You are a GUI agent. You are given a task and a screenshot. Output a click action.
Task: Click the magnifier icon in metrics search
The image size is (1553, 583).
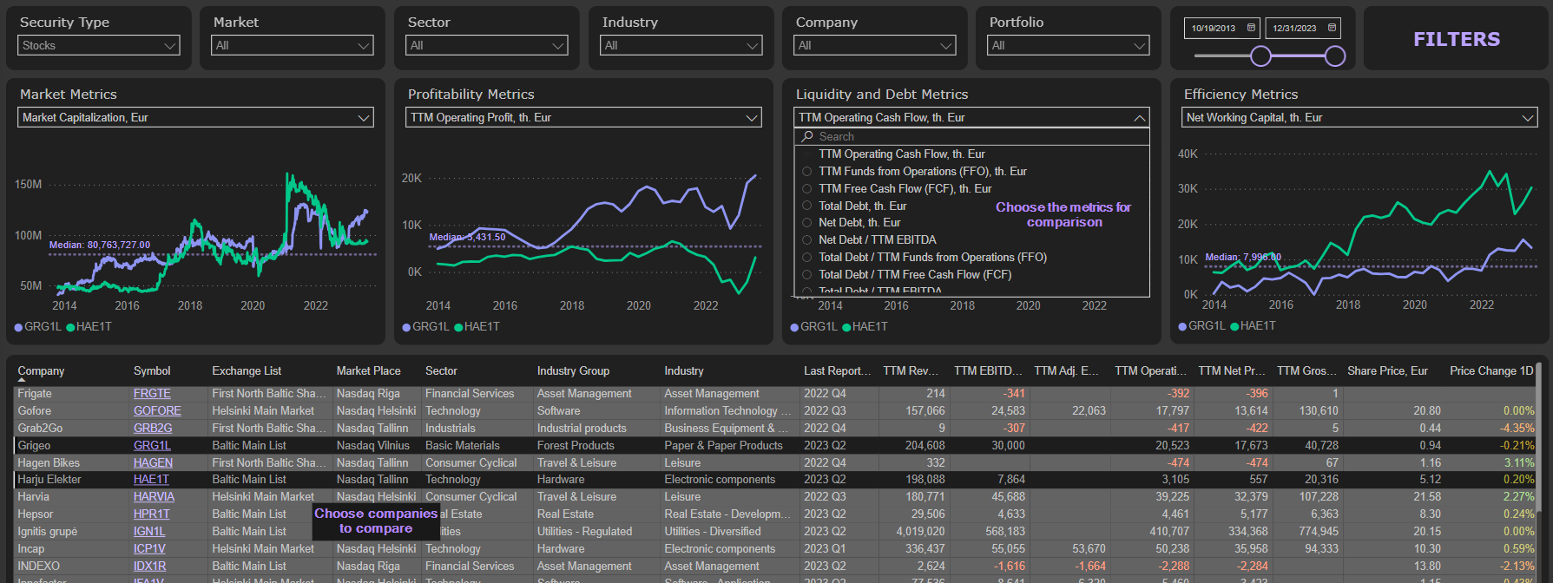807,136
